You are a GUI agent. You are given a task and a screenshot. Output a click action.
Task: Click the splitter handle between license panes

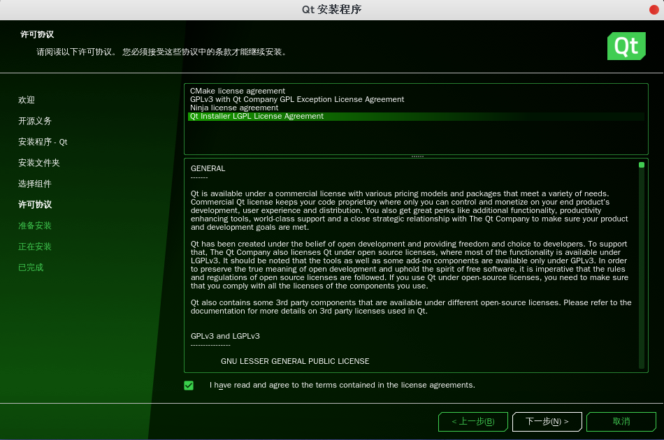click(x=417, y=156)
